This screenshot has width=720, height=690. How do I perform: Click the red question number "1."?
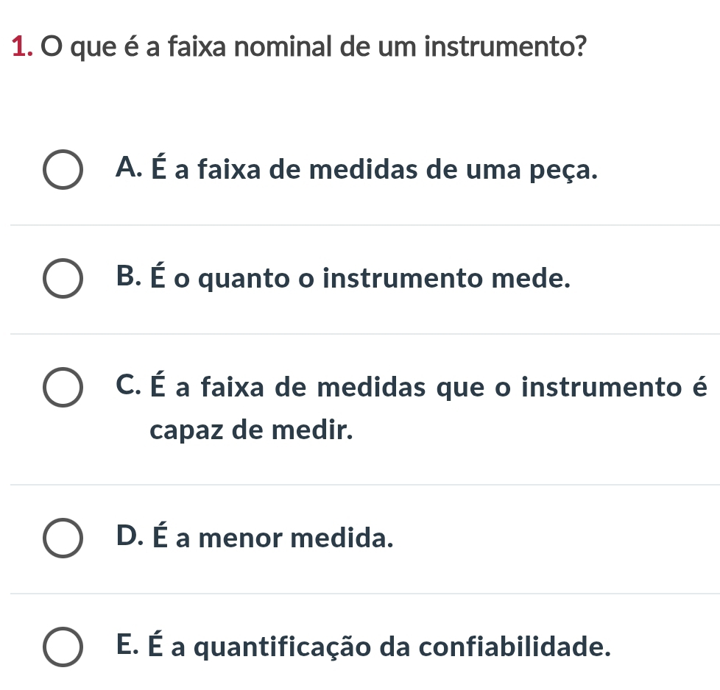coord(25,49)
